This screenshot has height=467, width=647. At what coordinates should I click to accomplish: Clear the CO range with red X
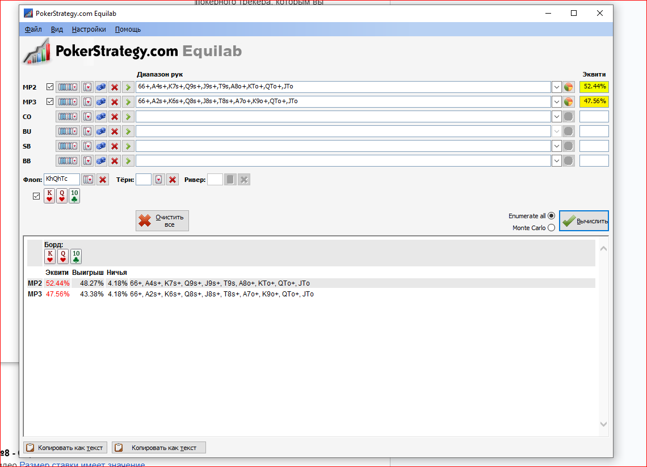pos(115,117)
